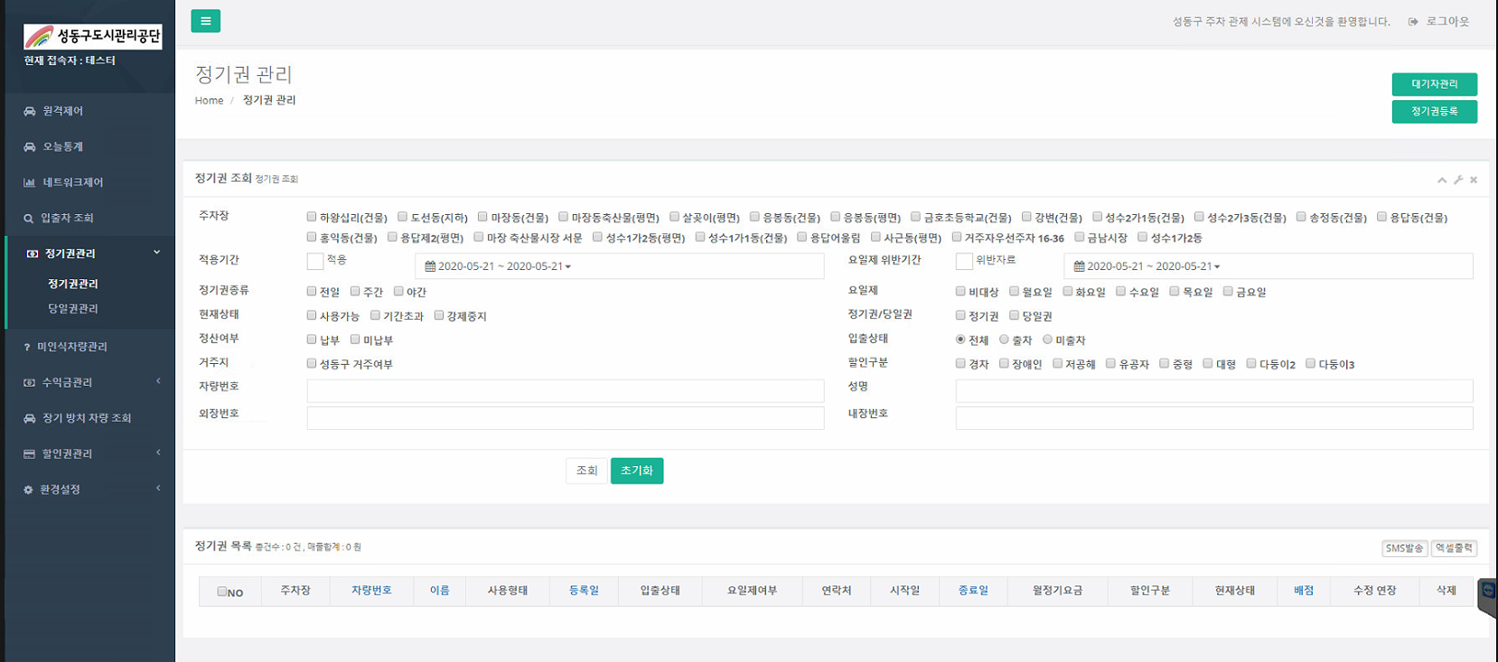Click the 네트워크제어 chart icon
The image size is (1498, 662).
[30, 182]
